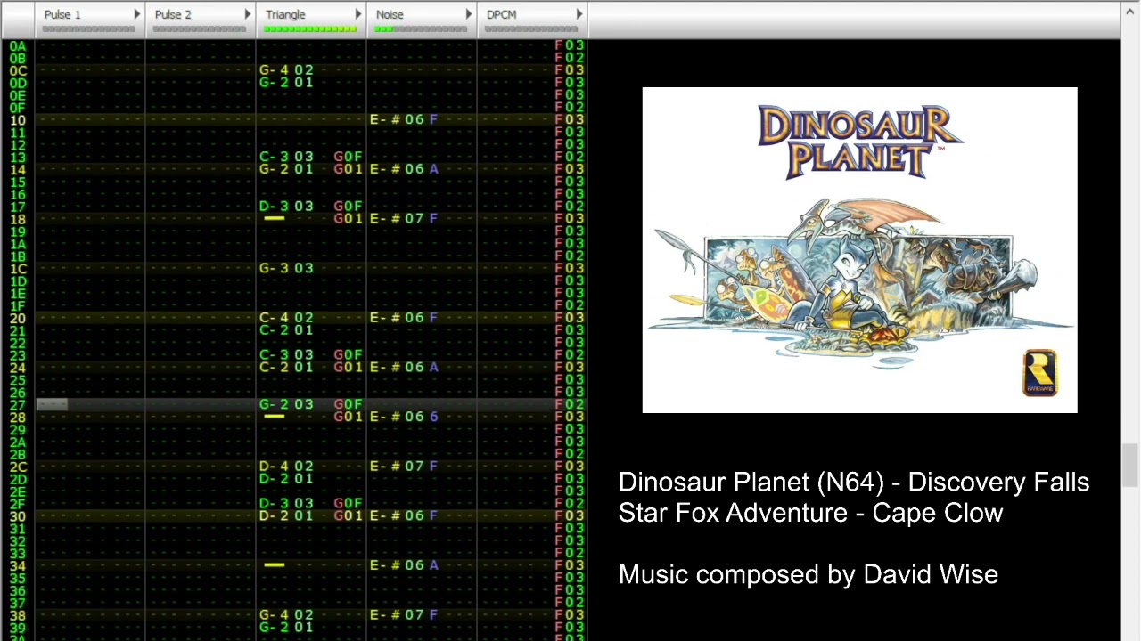Expand effect columns for Triangle channel
Viewport: 1141px width, 641px height.
[x=357, y=14]
